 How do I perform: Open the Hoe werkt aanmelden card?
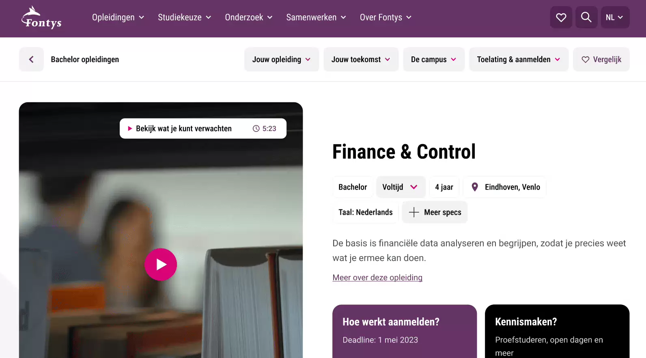click(405, 331)
